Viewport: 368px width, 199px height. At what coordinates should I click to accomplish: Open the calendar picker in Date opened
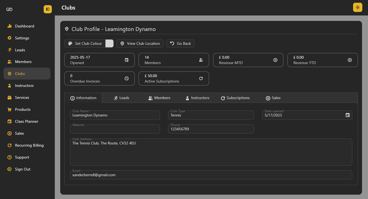point(347,115)
